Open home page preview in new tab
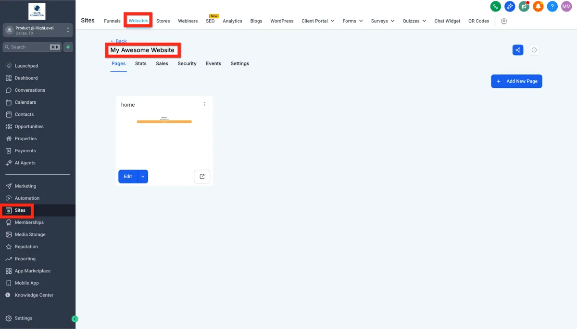The width and height of the screenshot is (577, 329). pos(202,176)
